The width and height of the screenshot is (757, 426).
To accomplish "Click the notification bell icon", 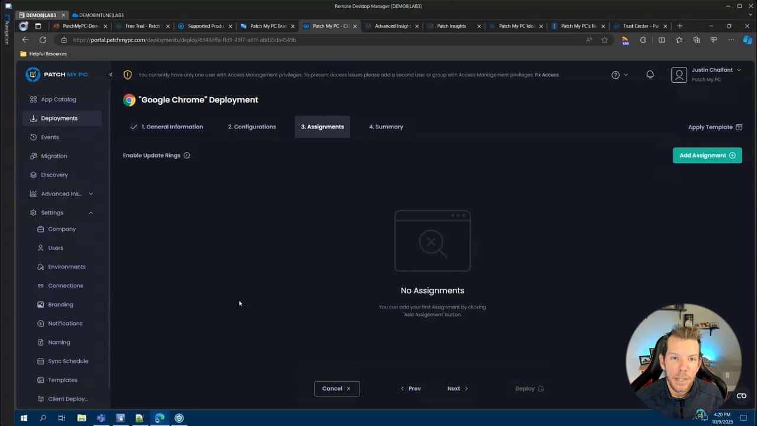I will click(650, 75).
